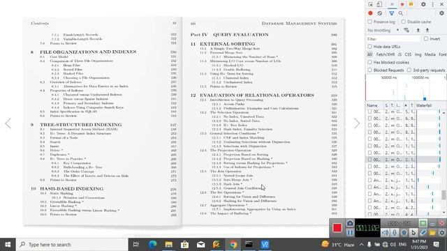447x251 pixels.
Task: Open Network panel settings gear
Action: click(441, 13)
